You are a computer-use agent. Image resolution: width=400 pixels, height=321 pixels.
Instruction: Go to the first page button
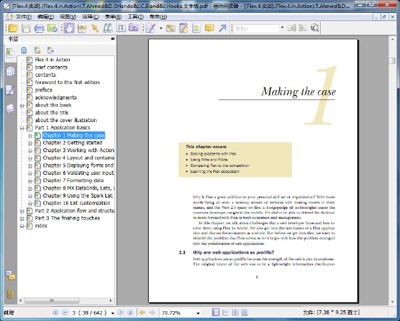pyautogui.click(x=55, y=312)
